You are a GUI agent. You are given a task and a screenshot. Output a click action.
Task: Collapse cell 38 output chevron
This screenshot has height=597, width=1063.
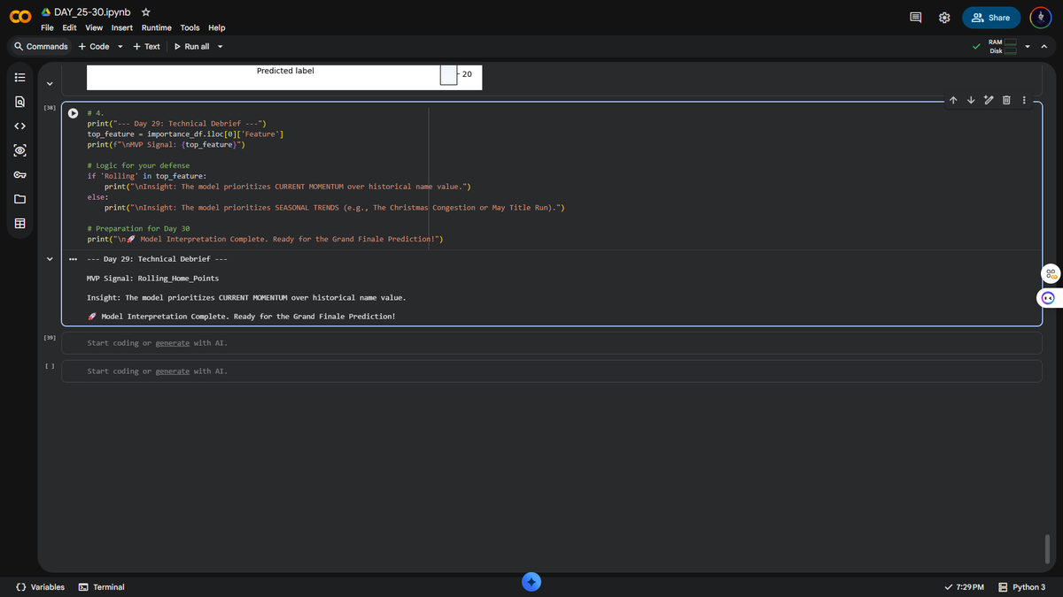tap(50, 258)
